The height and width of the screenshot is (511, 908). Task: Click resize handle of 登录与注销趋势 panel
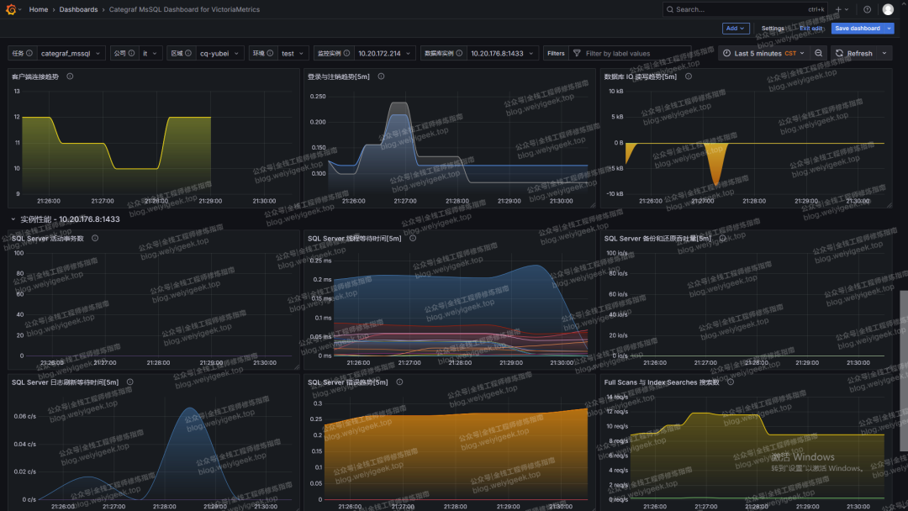tap(592, 205)
